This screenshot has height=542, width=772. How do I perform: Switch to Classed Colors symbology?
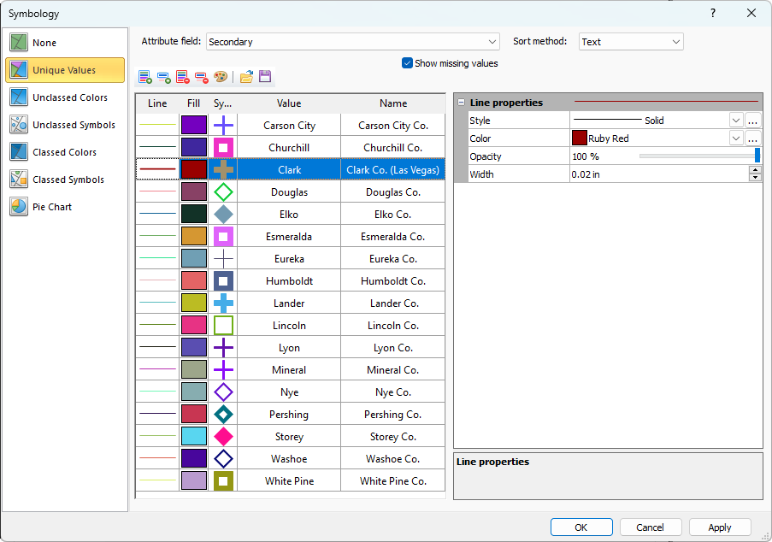64,152
